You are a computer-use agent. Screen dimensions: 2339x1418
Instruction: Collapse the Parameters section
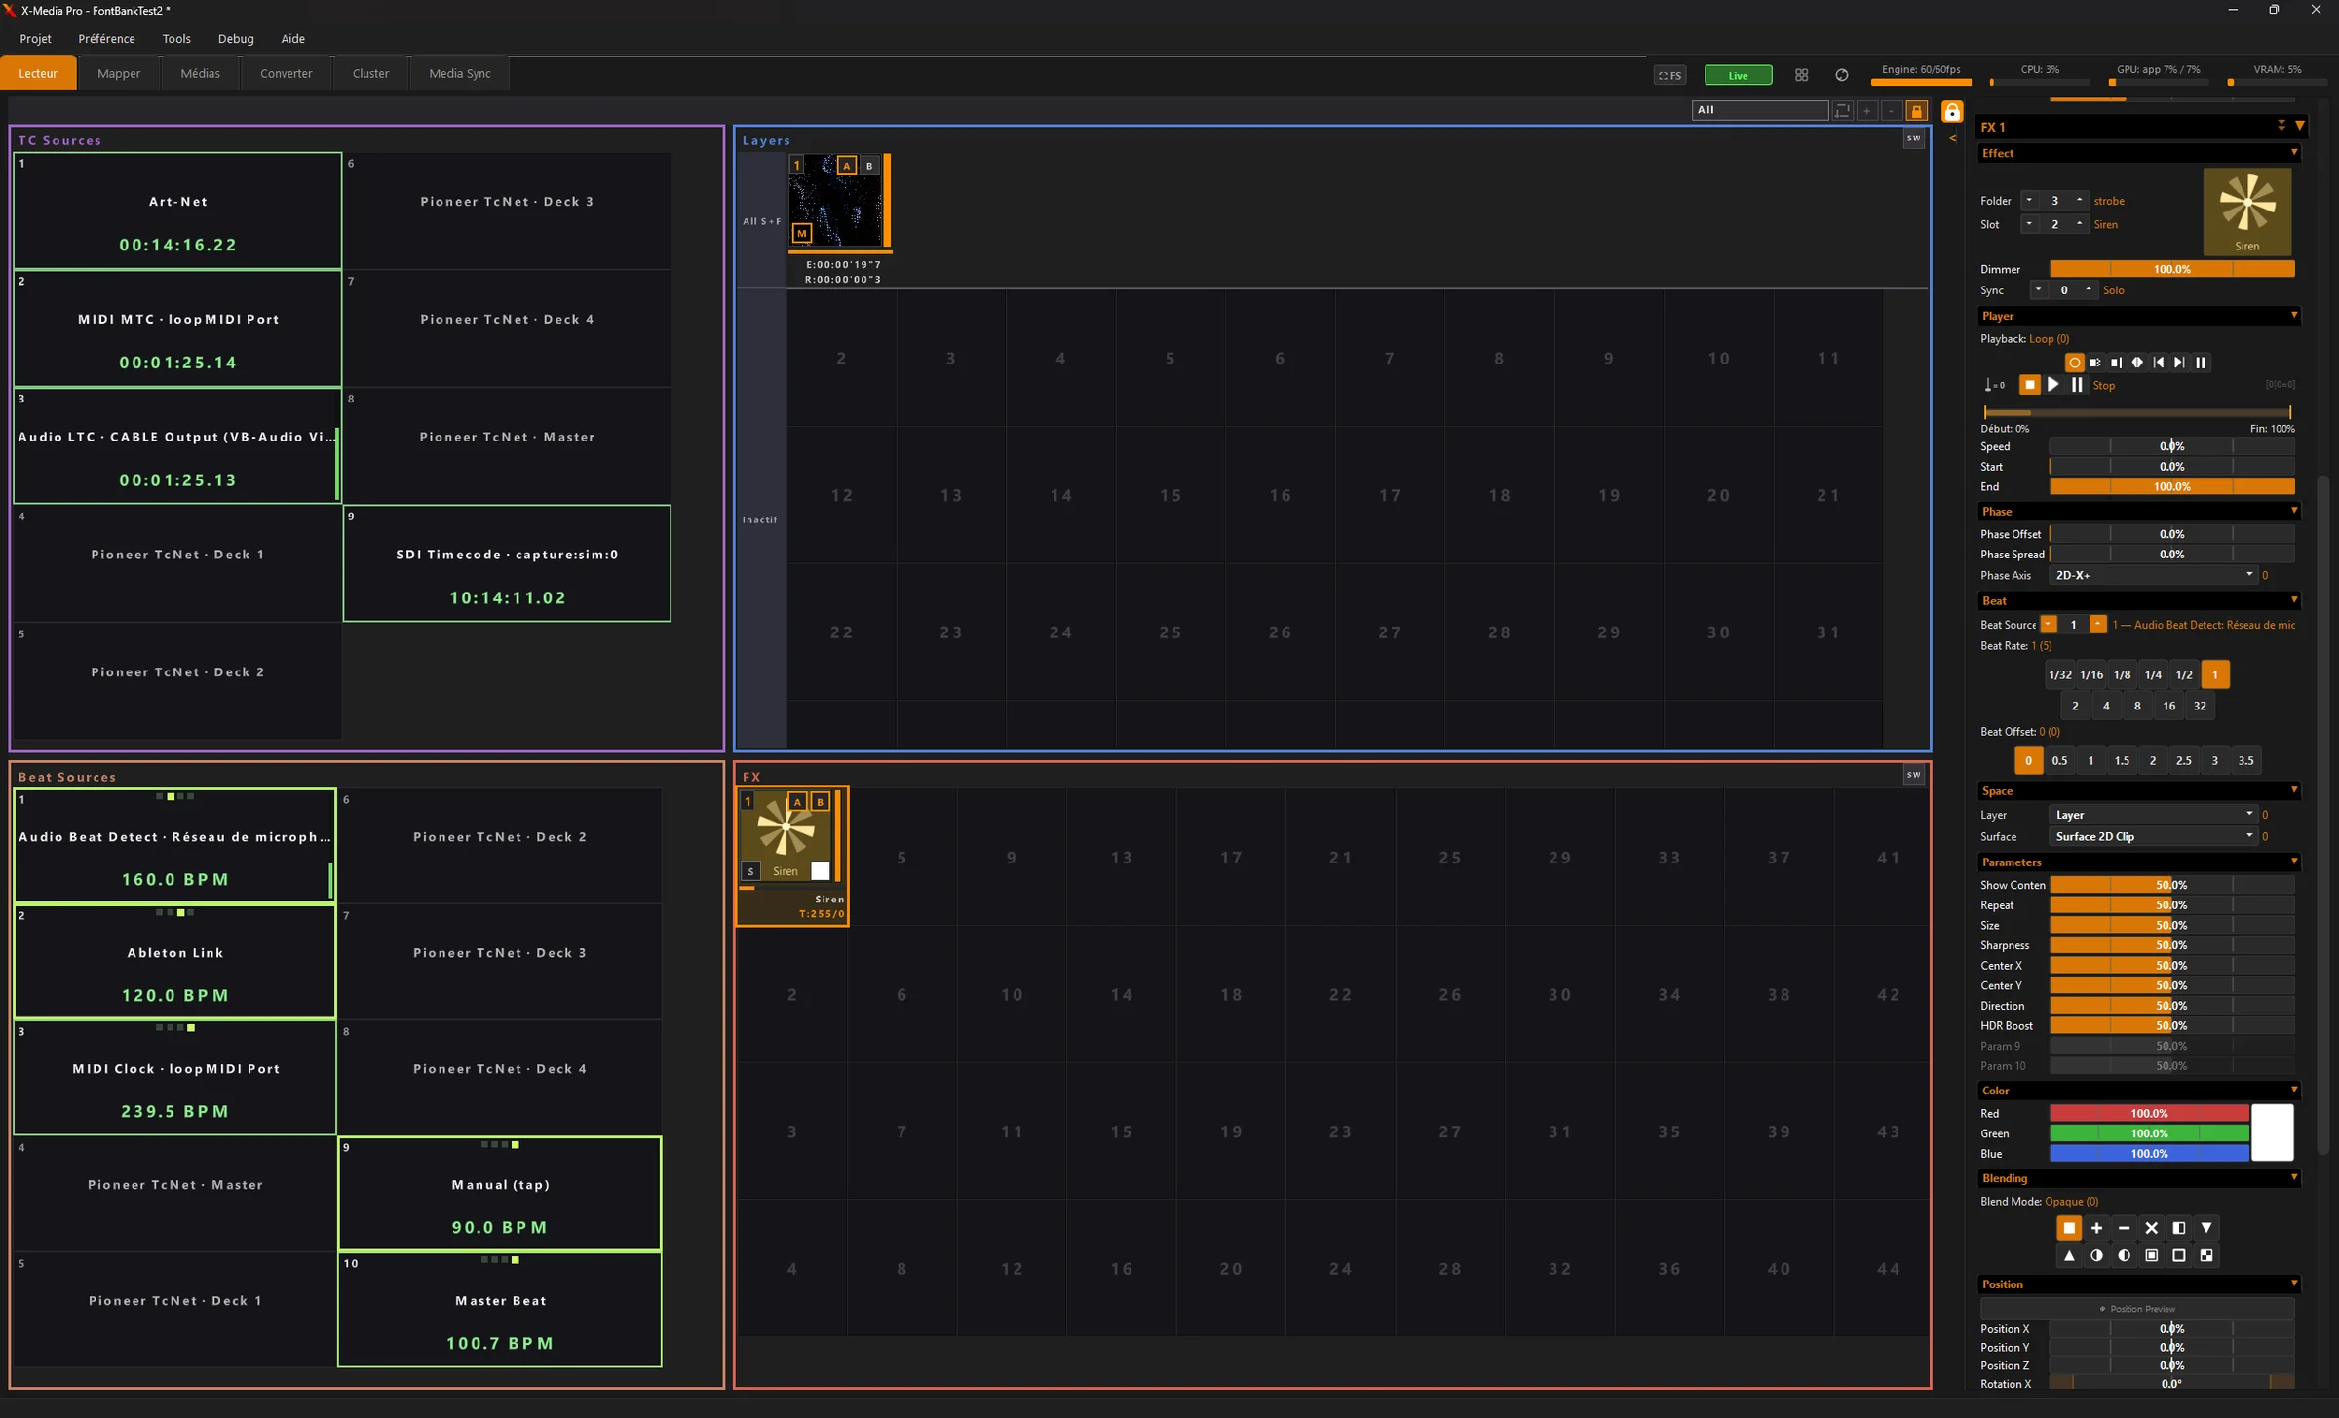[x=2293, y=862]
